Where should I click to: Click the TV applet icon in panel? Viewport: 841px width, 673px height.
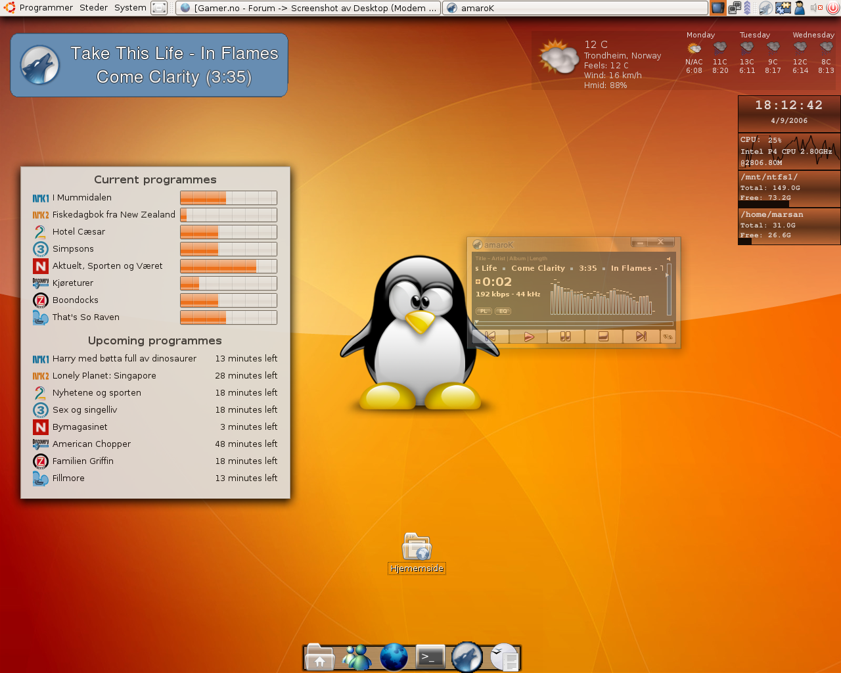coord(718,8)
